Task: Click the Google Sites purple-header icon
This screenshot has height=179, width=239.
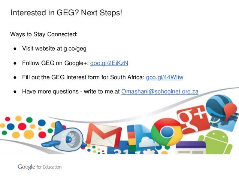Action: (191, 148)
